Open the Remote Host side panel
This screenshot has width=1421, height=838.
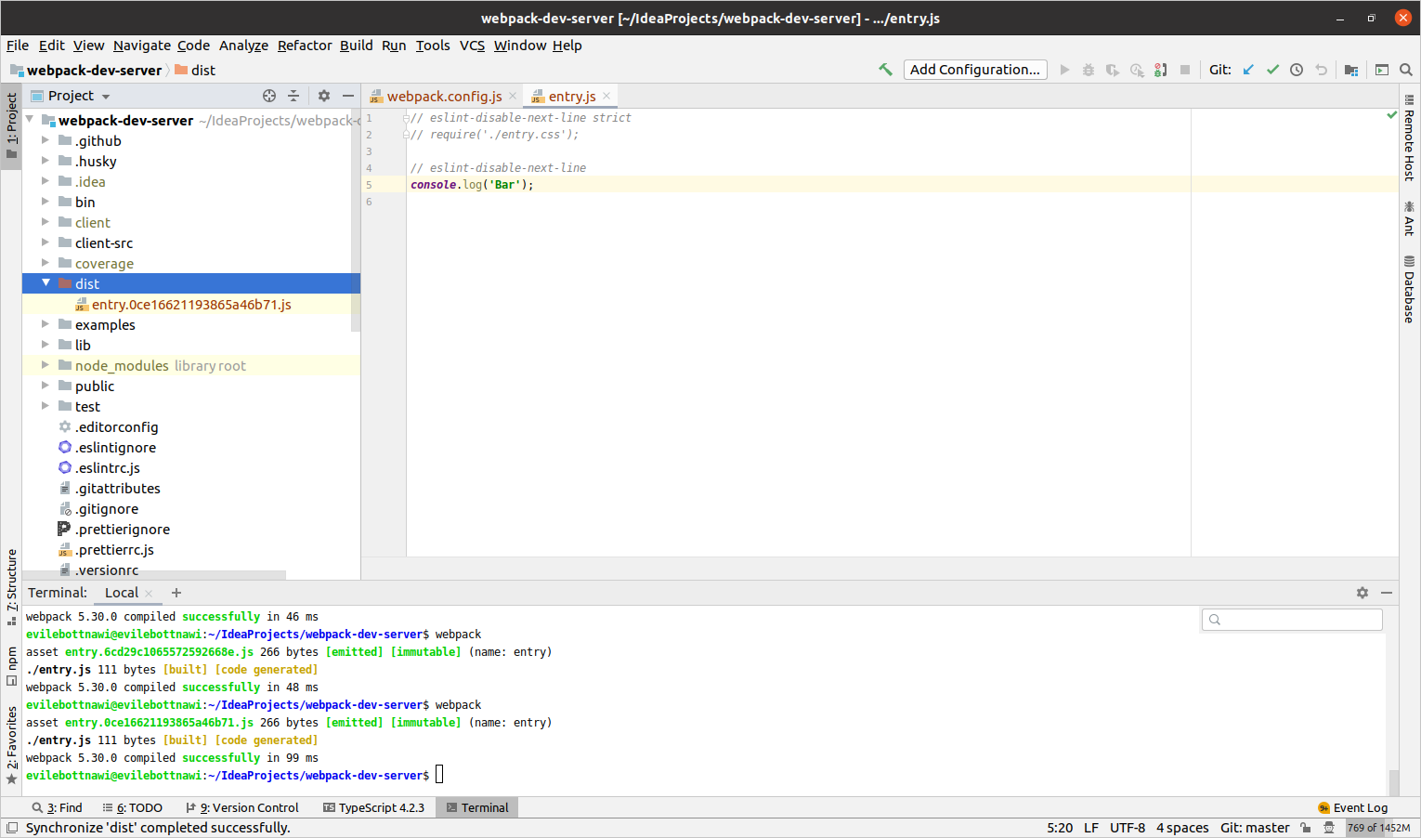(1409, 137)
